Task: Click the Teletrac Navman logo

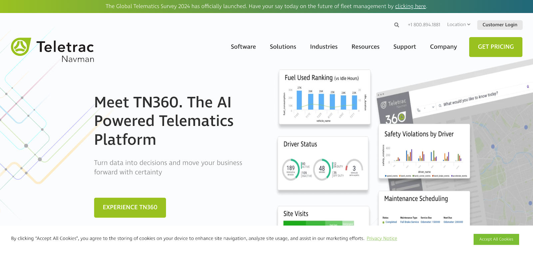Action: (x=53, y=50)
